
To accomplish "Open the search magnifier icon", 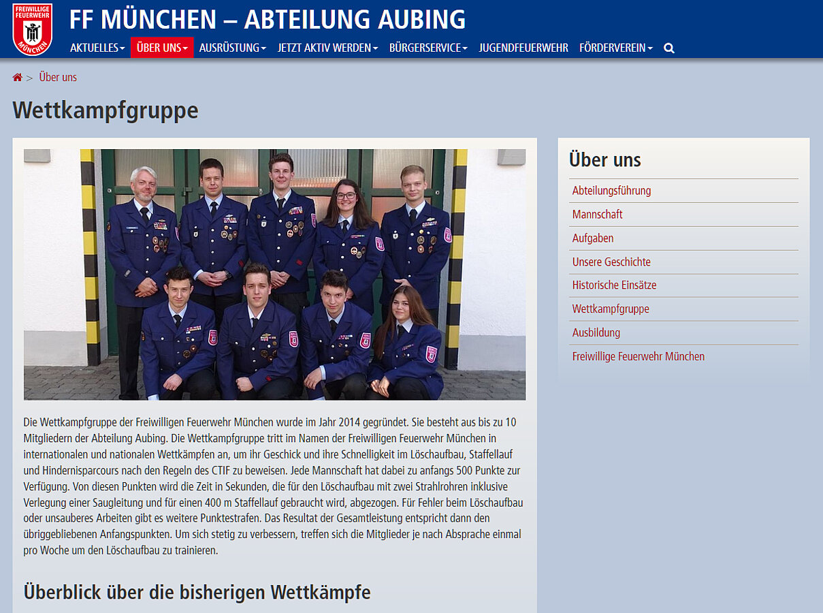I will tap(669, 48).
